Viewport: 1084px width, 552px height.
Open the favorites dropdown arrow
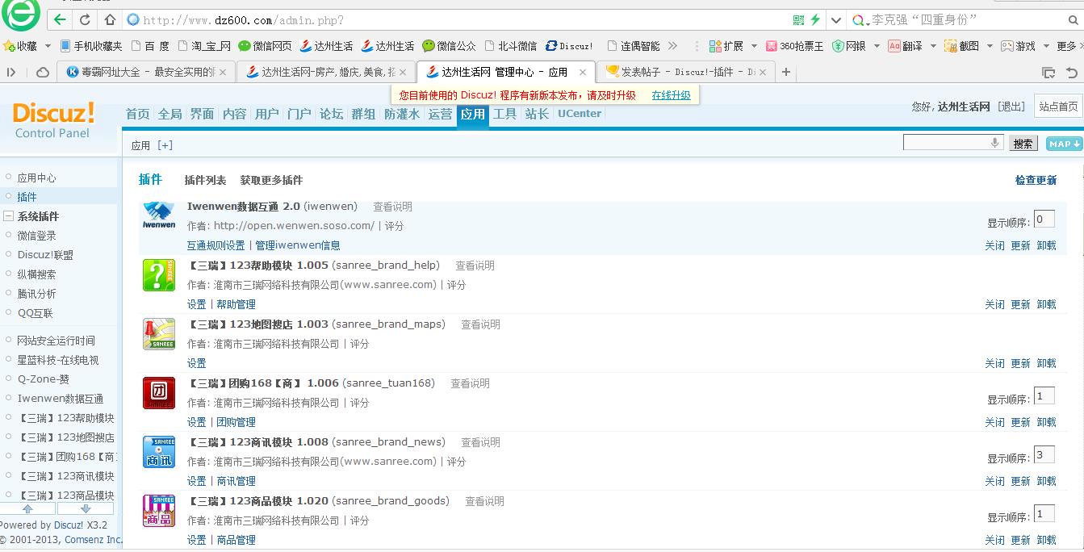click(48, 46)
